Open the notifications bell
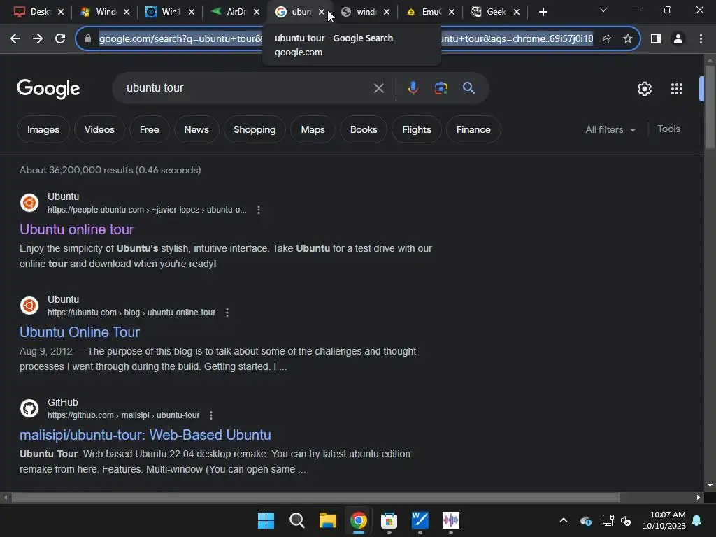The height and width of the screenshot is (537, 716). point(697,520)
